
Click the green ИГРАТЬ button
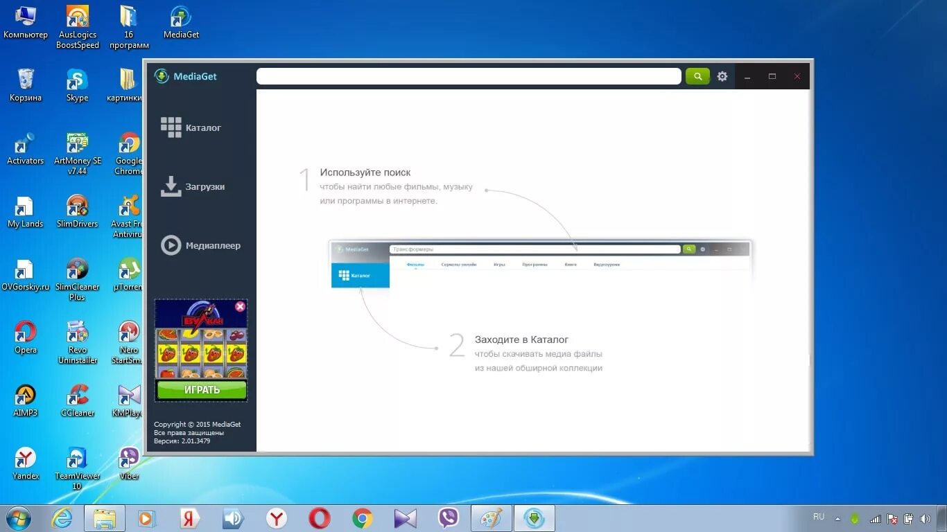(x=202, y=390)
